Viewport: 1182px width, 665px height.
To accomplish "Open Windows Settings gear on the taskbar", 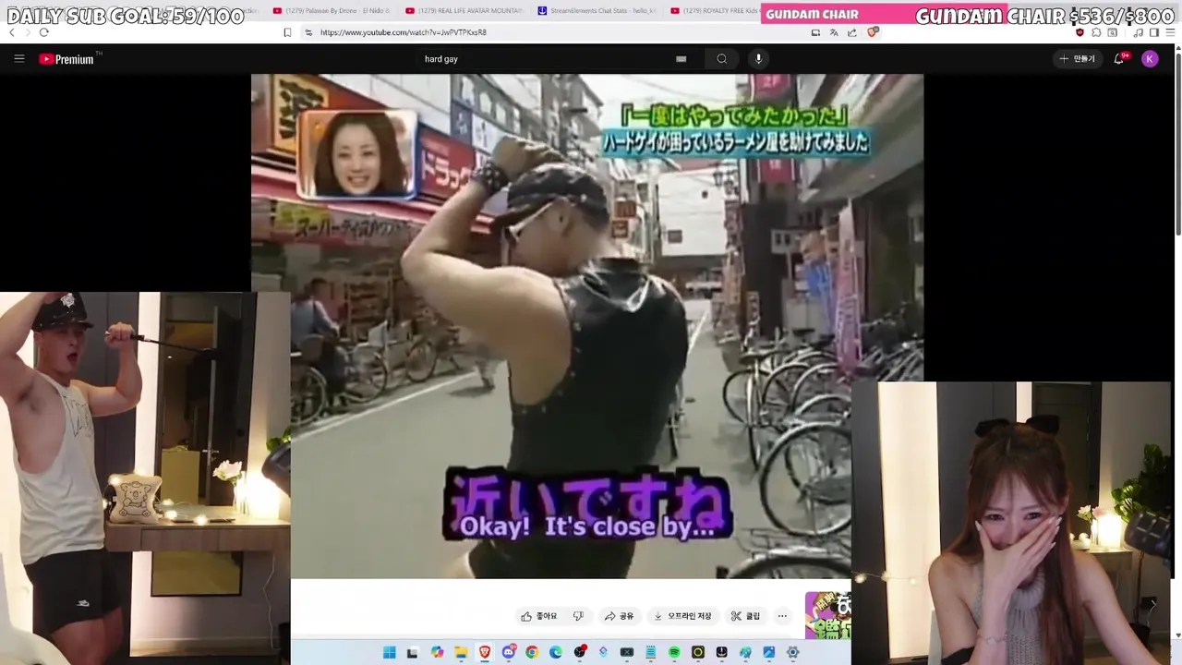I will pos(792,652).
